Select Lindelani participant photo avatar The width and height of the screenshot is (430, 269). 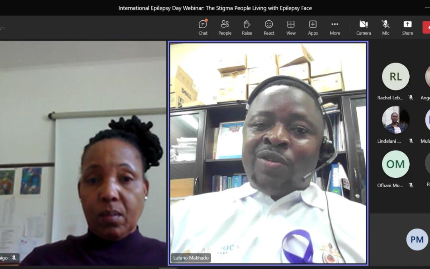coord(395,120)
